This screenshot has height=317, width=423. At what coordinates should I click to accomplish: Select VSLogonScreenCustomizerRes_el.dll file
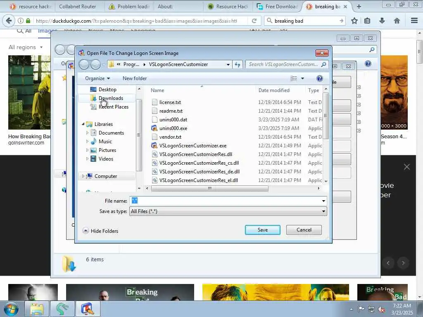point(199,180)
